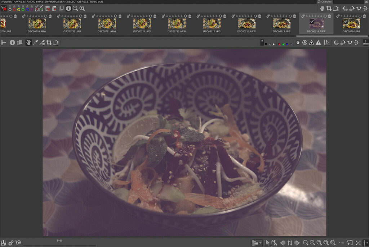Screen dimensions: 369x247
Task: Select the editor hand navigation tool
Action: pyautogui.click(x=28, y=42)
